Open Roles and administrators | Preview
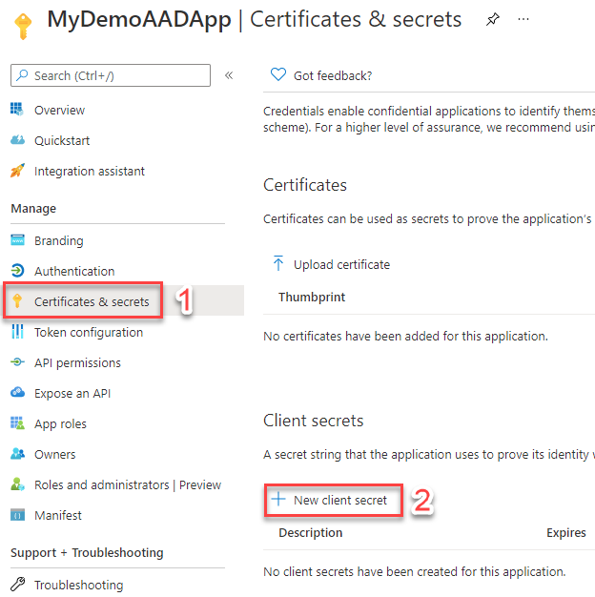This screenshot has width=595, height=597. (128, 484)
